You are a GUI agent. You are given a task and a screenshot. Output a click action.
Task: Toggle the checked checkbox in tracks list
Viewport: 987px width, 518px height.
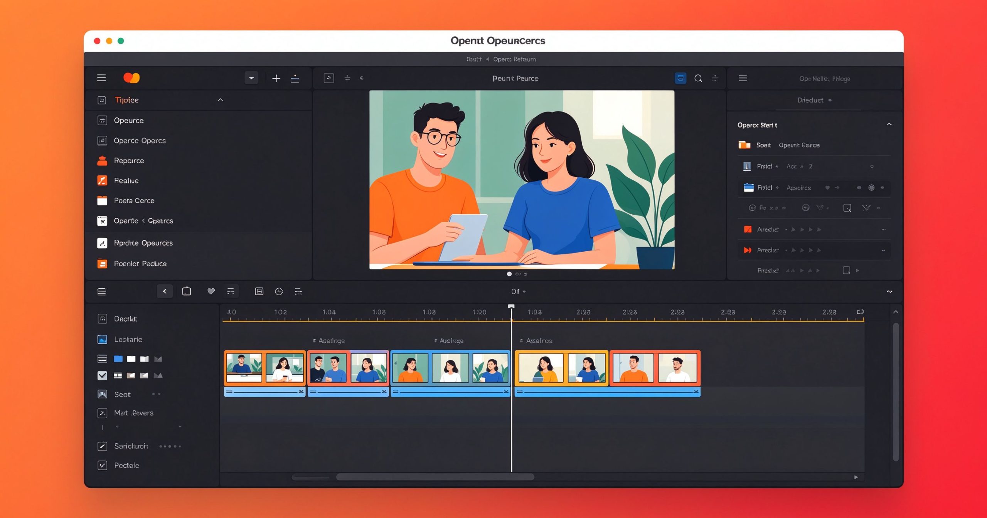tap(102, 375)
